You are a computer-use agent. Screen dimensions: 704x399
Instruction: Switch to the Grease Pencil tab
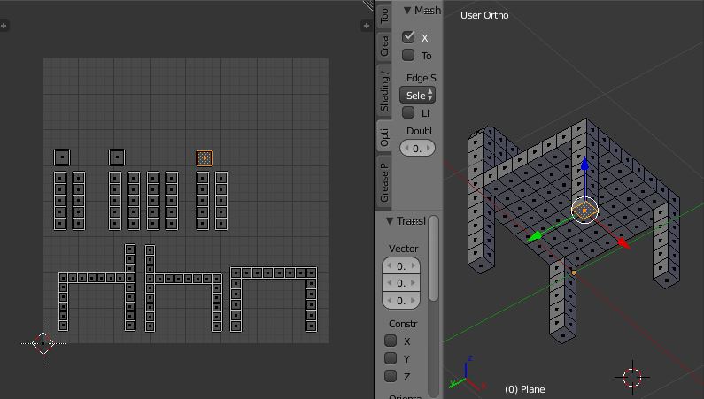[384, 182]
